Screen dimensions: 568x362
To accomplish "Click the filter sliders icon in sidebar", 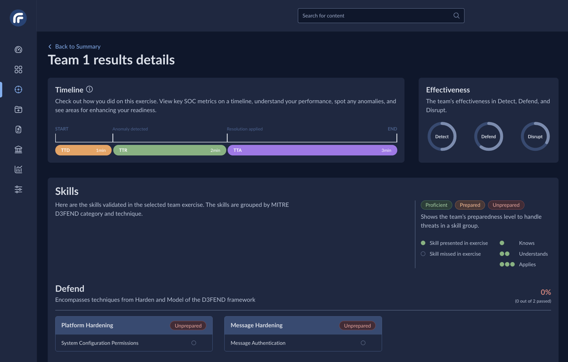I will pos(18,189).
